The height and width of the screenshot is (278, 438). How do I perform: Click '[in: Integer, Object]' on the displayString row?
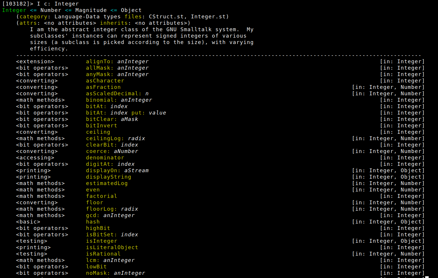click(388, 177)
